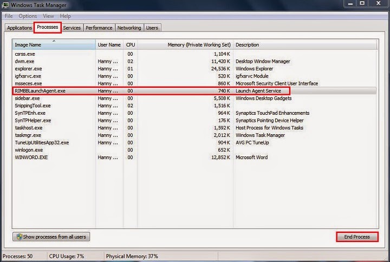Select the dwm.exe process

[194, 61]
